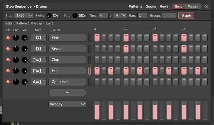
Task: Set velocity bar under beat 1.2
Action: click(126, 110)
